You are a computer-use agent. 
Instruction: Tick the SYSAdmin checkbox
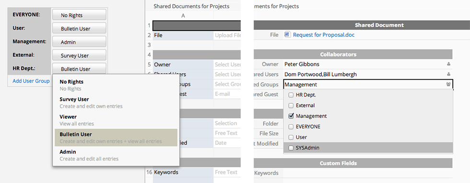point(291,148)
